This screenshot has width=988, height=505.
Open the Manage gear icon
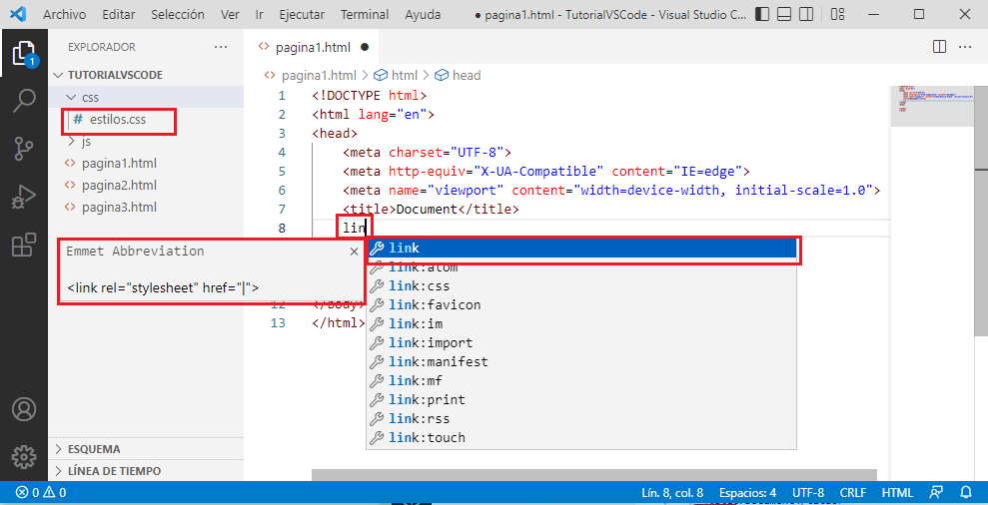tap(24, 456)
